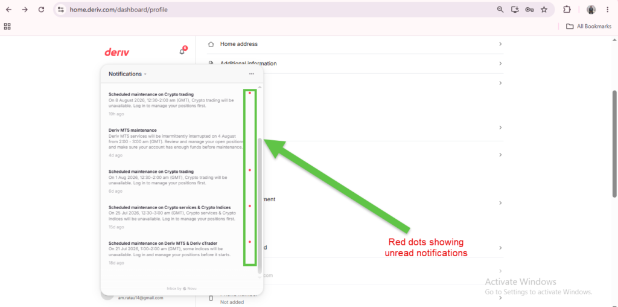
Task: Click the am.ratau14@gmail.com account label
Action: [140, 298]
